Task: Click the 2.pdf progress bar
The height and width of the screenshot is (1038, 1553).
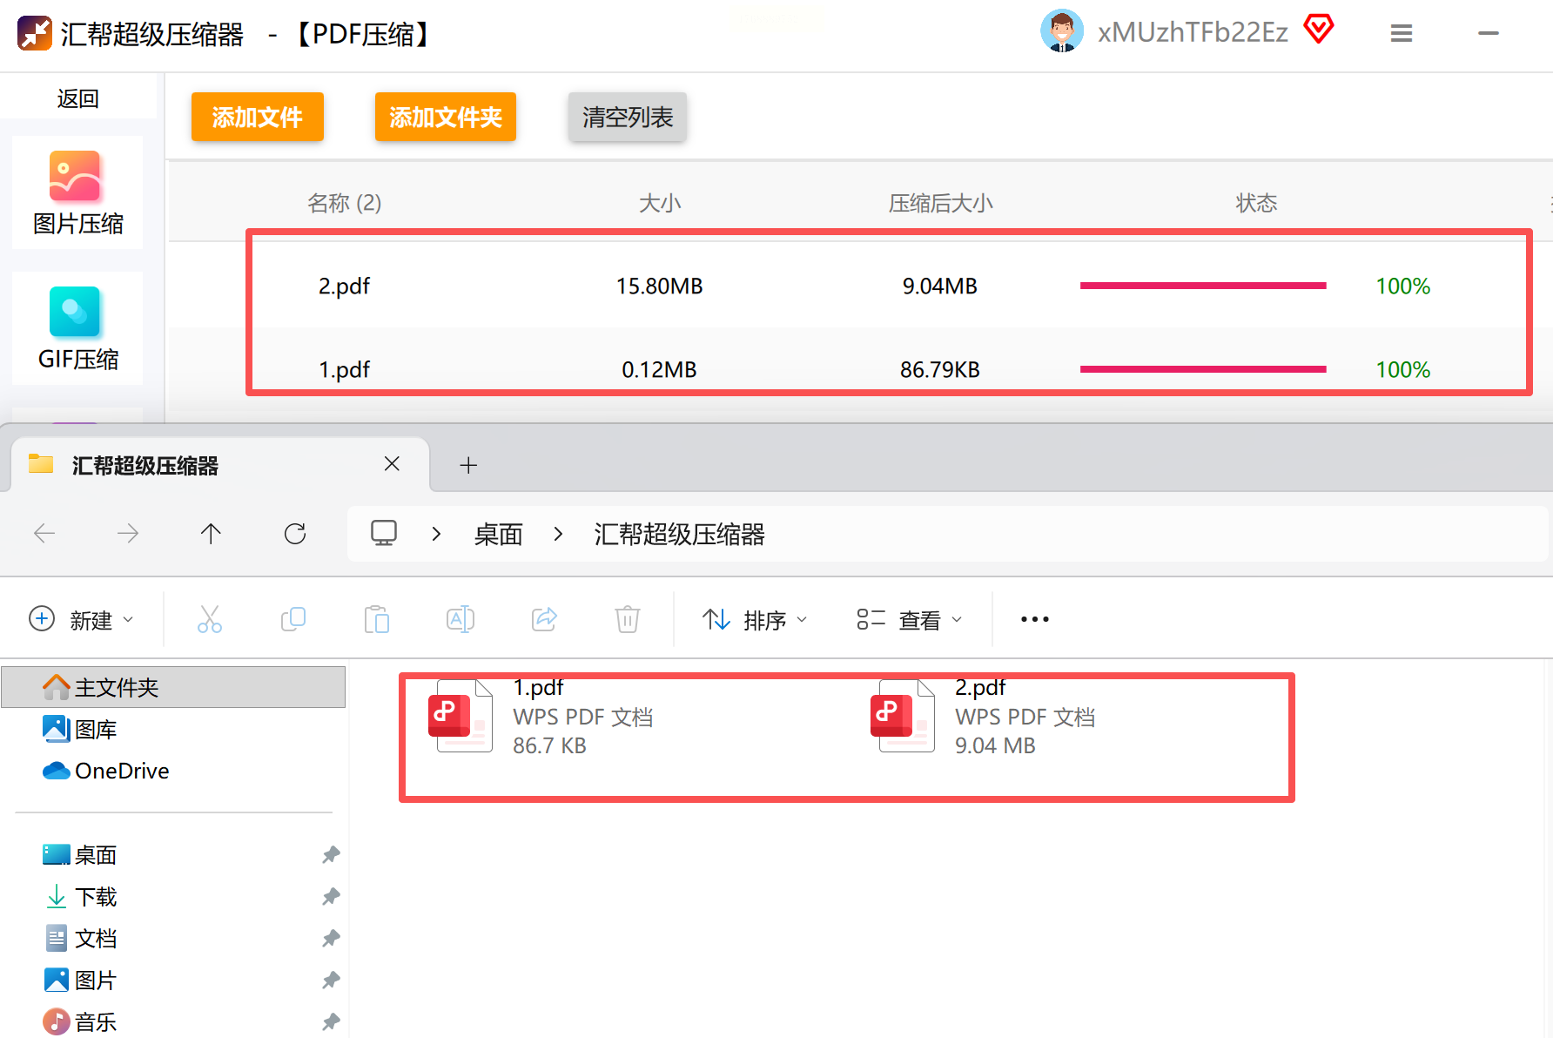Action: click(x=1203, y=286)
